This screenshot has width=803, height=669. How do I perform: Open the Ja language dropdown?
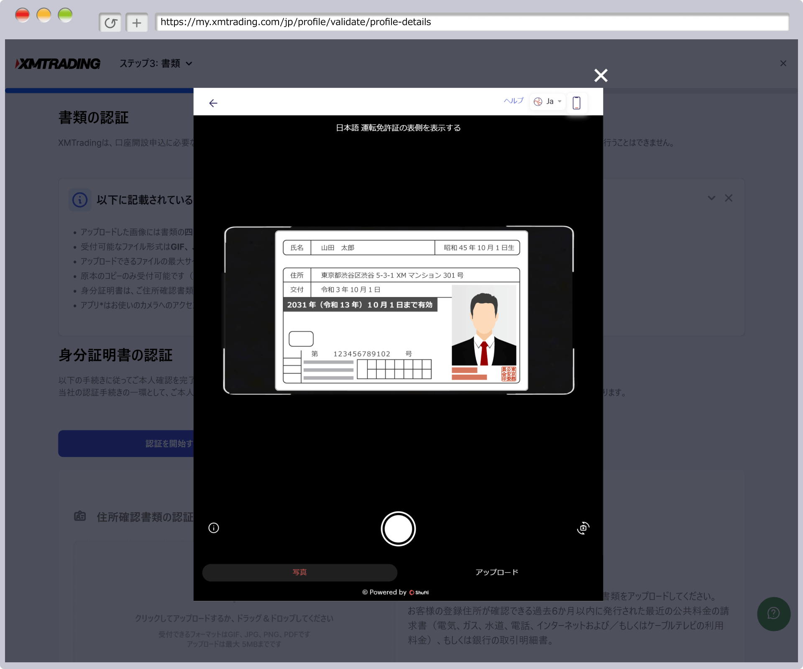pos(548,102)
